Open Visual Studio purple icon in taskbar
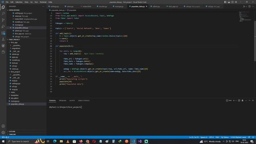 (x=140, y=141)
